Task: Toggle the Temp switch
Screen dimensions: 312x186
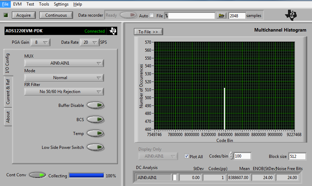Action: 96,133
